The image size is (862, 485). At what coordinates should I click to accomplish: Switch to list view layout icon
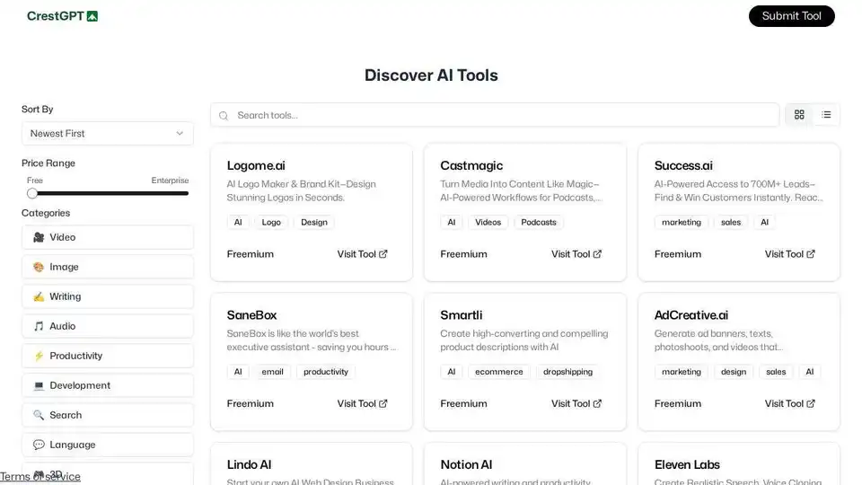pyautogui.click(x=826, y=114)
